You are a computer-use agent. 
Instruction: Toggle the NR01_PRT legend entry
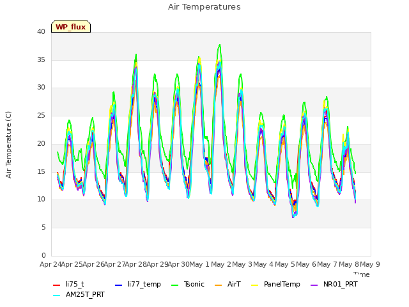[334, 284]
